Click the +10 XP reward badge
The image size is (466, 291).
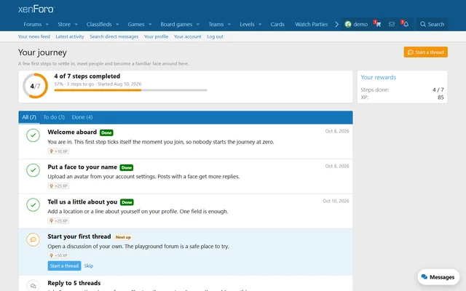pos(58,151)
